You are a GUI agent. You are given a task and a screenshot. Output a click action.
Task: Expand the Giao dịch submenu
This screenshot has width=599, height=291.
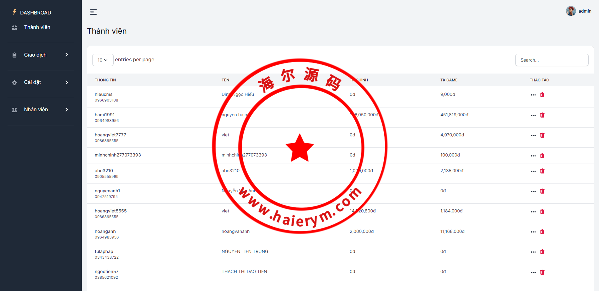41,55
